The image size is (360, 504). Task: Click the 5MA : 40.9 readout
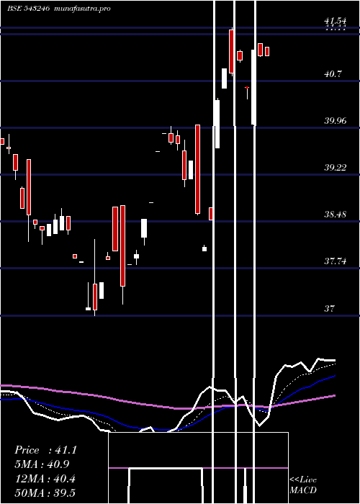coord(42,464)
